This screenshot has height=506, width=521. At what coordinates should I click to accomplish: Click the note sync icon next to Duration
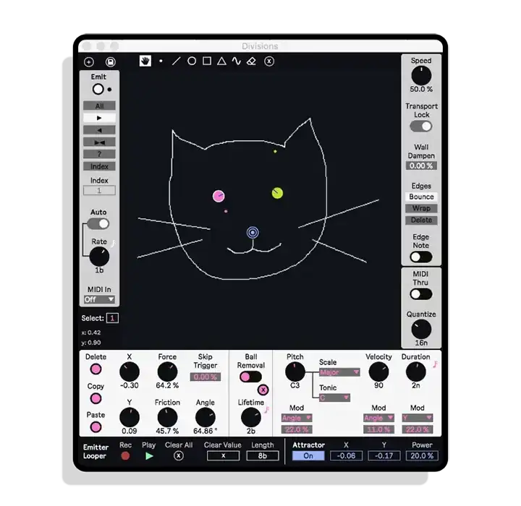coord(435,365)
